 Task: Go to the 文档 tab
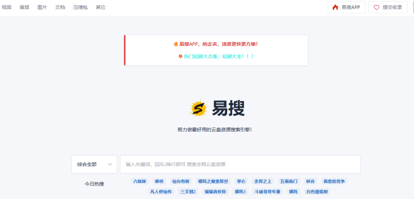(x=60, y=7)
